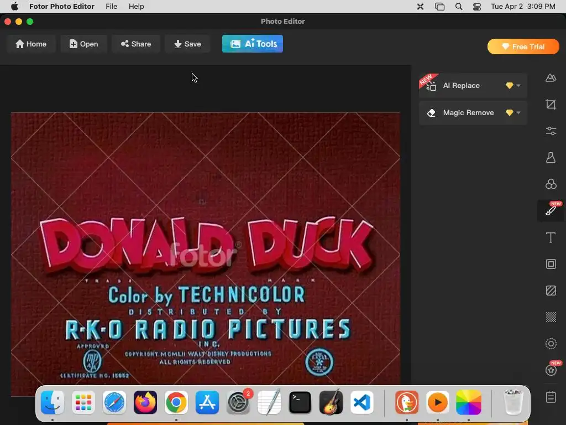
Task: Open the Stickers tool with NEW badge
Action: pyautogui.click(x=551, y=370)
